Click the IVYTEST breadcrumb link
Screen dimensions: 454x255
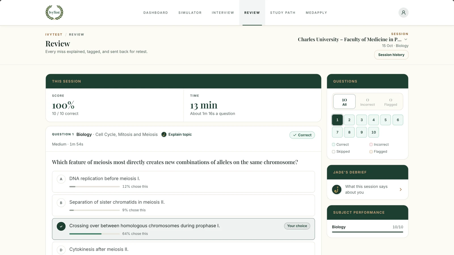coord(54,35)
